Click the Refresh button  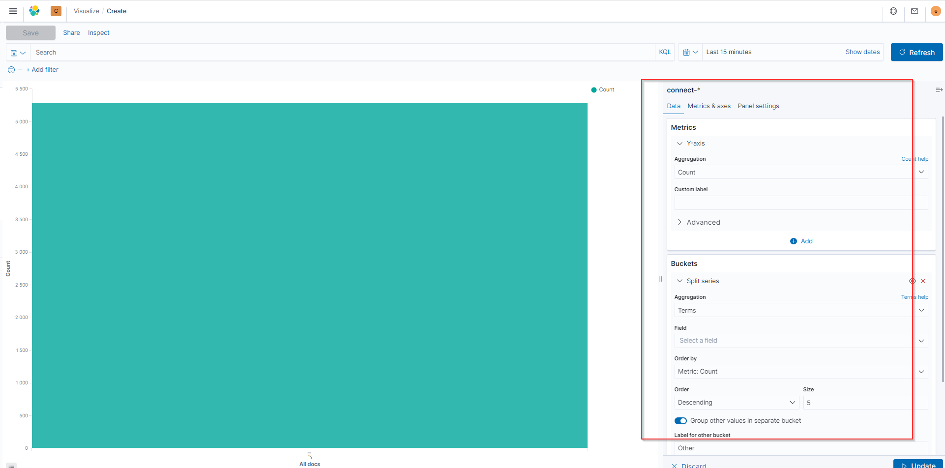coord(916,53)
